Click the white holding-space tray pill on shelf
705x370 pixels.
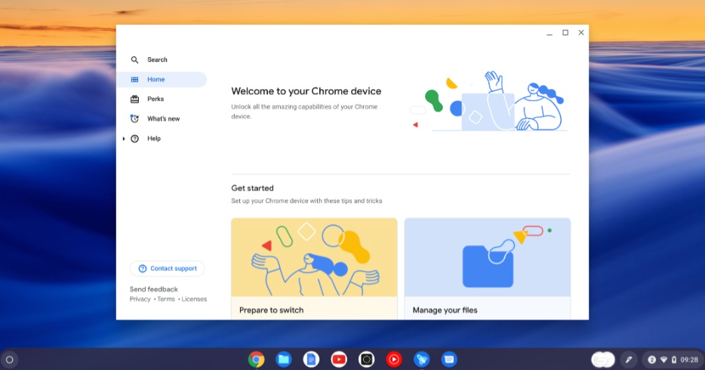(x=603, y=359)
